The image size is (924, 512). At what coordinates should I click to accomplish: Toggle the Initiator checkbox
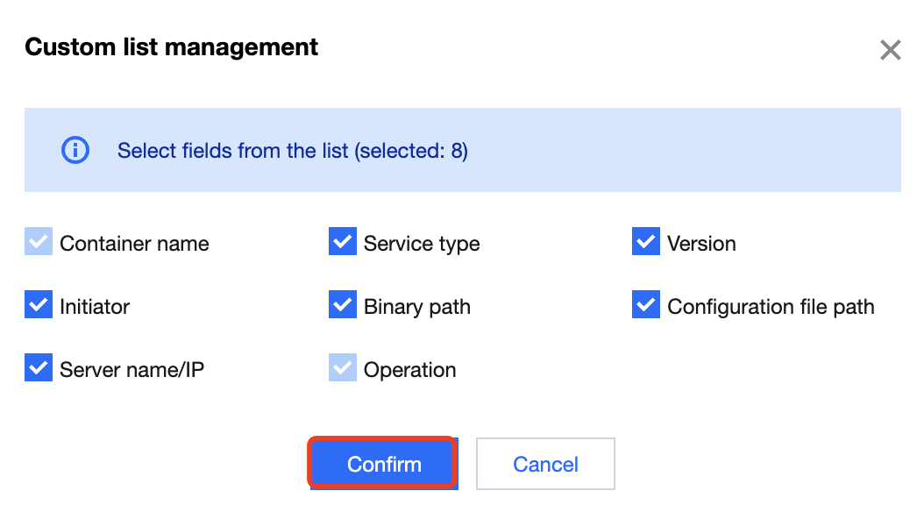point(39,305)
